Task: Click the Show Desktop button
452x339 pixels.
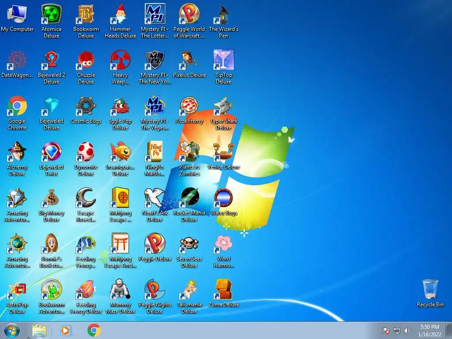Action: [x=449, y=331]
